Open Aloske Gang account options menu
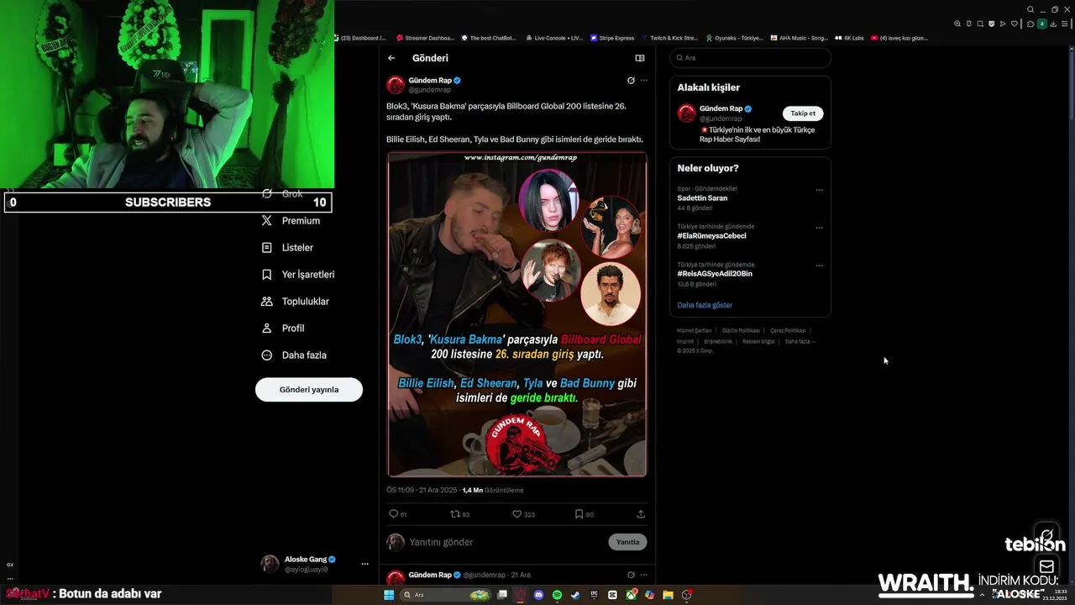 (x=364, y=564)
